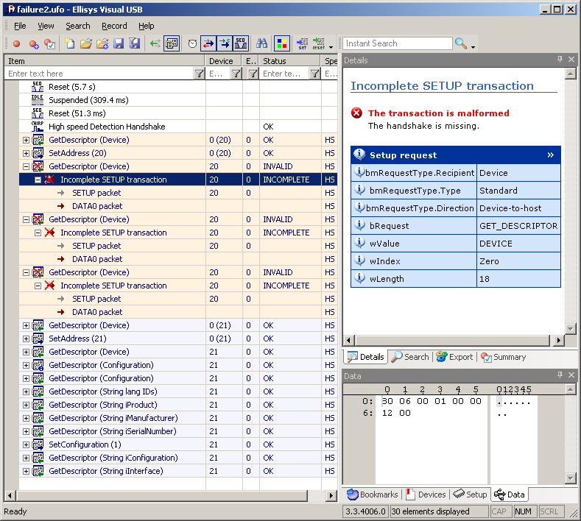Open the toolbar overflow dropdown arrow
The height and width of the screenshot is (521, 581).
[x=331, y=47]
